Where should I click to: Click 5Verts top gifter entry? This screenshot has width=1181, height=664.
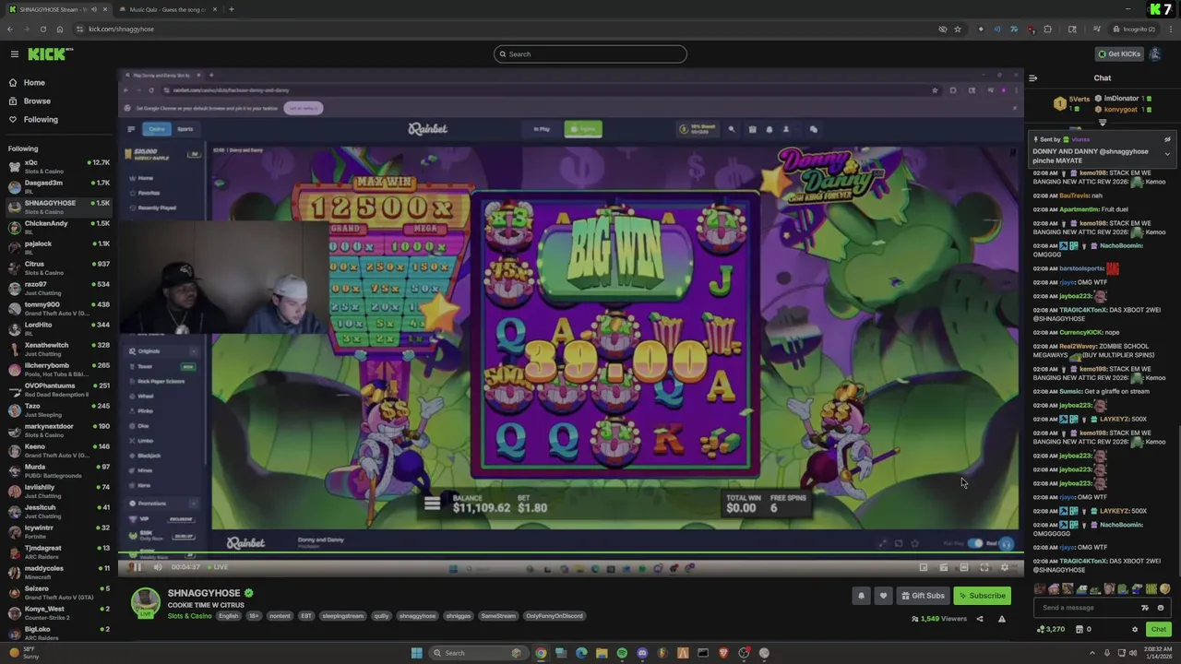coord(1073,103)
